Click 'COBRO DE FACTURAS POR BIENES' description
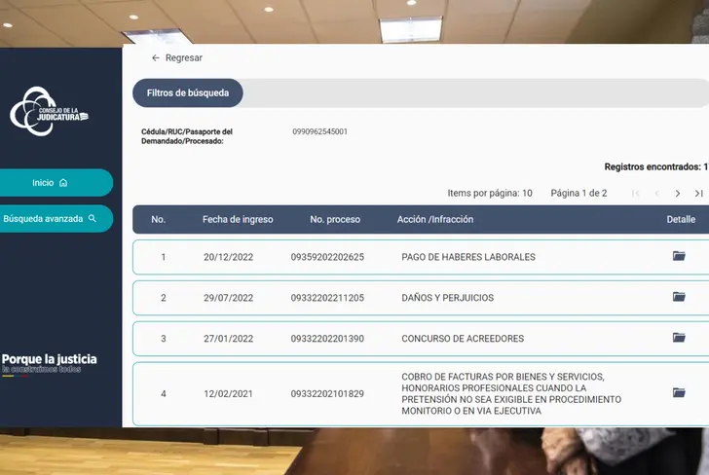709x475 pixels. coord(511,393)
